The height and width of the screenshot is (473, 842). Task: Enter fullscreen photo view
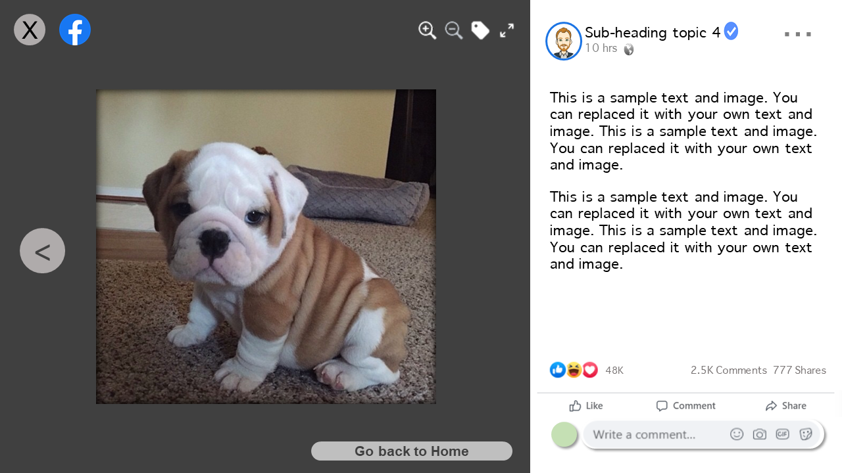point(507,30)
